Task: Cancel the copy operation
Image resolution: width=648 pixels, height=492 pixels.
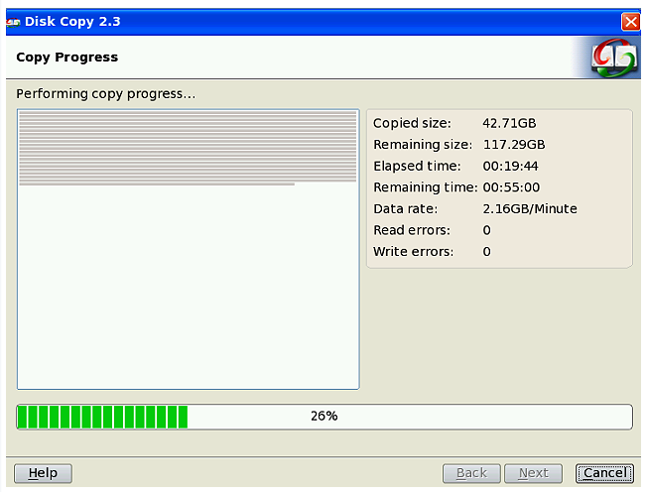Action: (604, 473)
